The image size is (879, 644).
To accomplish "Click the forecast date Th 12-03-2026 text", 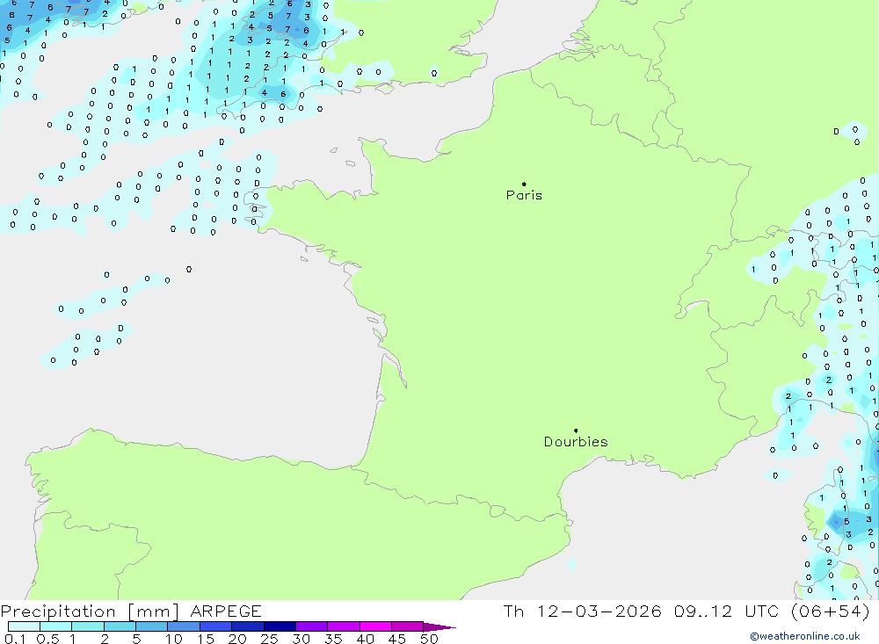I will point(583,611).
